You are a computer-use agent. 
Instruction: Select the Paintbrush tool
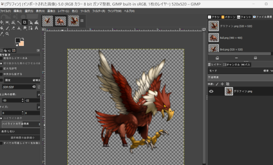point(7,28)
